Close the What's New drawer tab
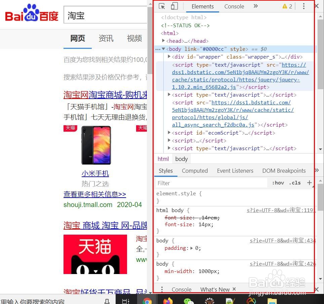 234,289
